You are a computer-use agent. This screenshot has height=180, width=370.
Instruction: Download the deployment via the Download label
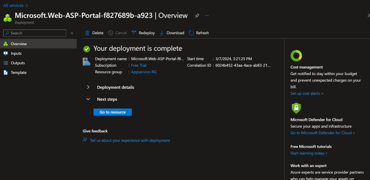pos(175,33)
